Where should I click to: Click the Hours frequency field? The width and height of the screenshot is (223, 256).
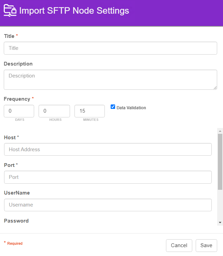[x=54, y=111]
